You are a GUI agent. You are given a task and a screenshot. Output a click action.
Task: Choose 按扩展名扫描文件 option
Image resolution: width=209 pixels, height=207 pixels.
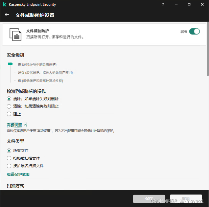click(25, 166)
